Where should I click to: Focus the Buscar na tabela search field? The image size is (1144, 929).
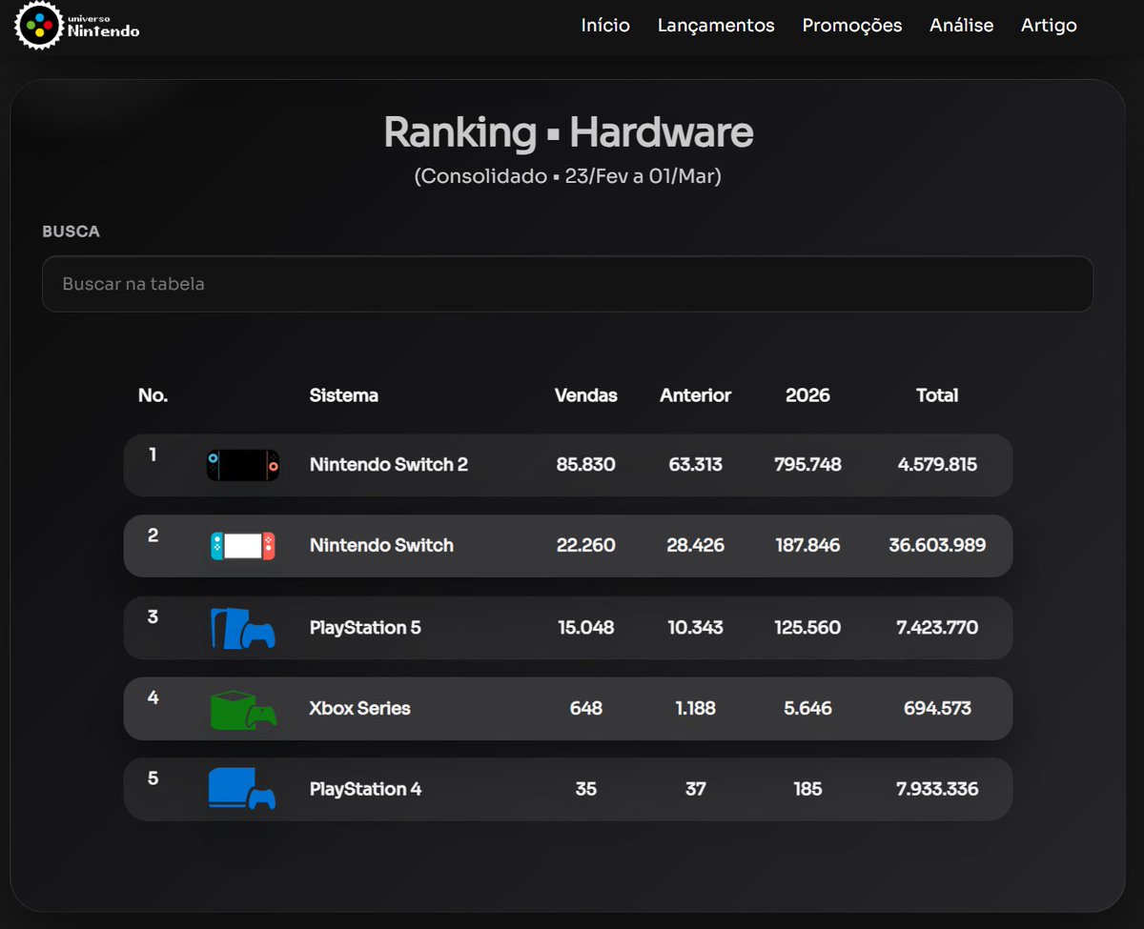click(567, 284)
